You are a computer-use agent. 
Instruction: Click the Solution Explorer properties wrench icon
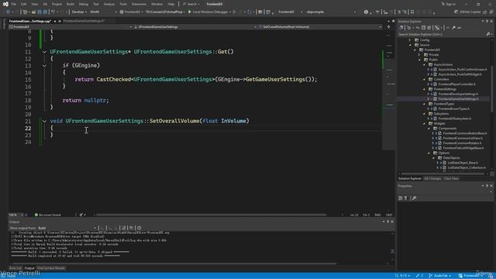click(453, 28)
